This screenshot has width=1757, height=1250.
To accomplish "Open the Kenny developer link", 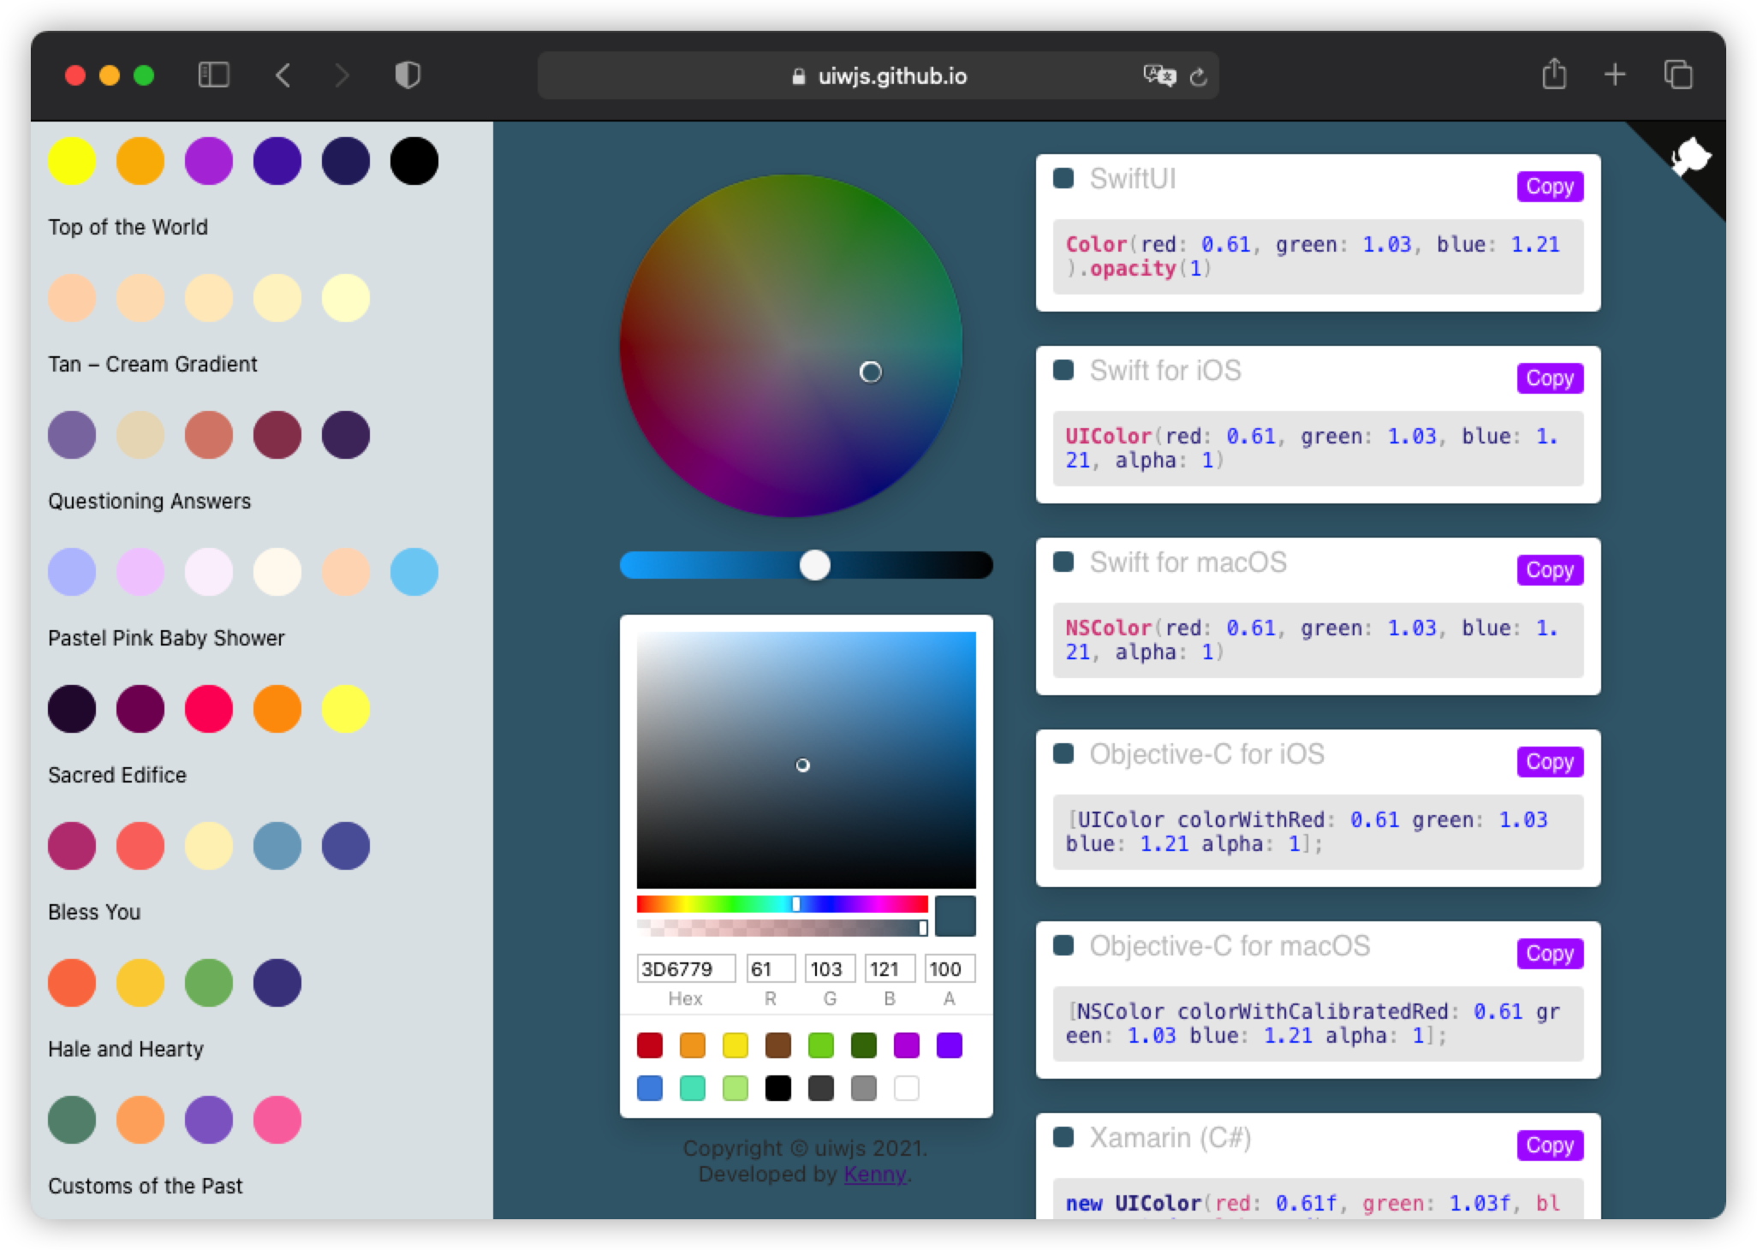I will 874,1174.
